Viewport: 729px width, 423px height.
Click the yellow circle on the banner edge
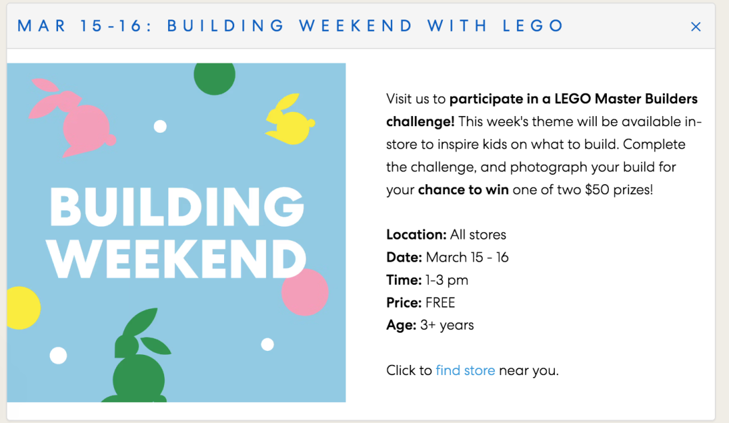pos(22,308)
